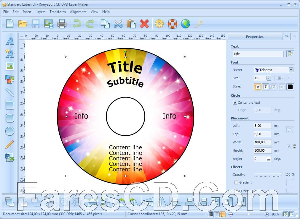Open the black text color swatch
Image resolution: width=300 pixels, height=219 pixels.
click(290, 87)
